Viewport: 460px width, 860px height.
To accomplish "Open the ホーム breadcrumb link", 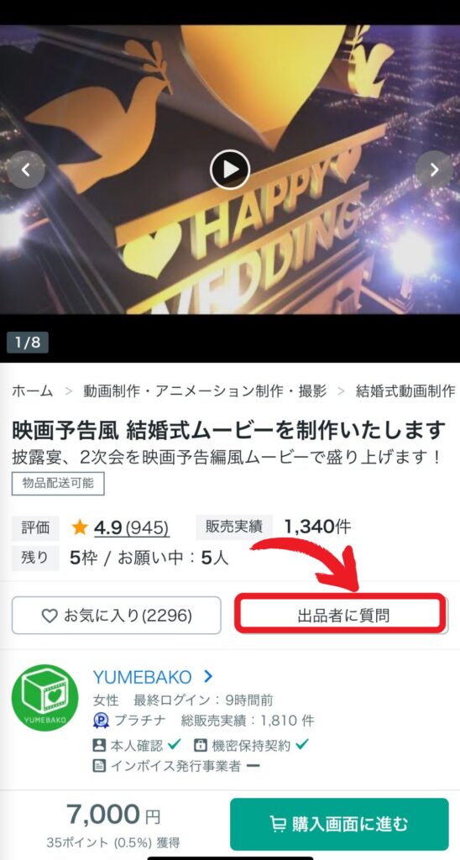I will [x=33, y=391].
